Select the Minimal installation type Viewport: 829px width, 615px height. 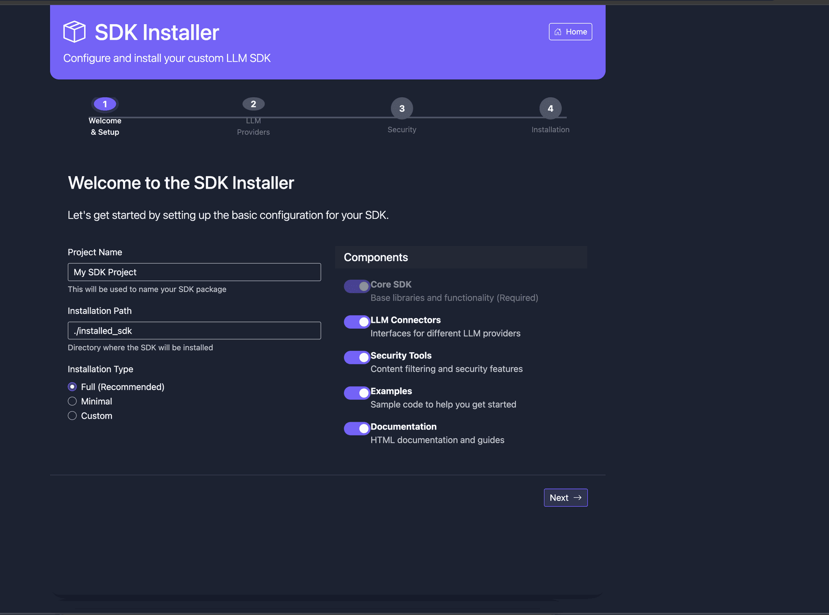[73, 401]
